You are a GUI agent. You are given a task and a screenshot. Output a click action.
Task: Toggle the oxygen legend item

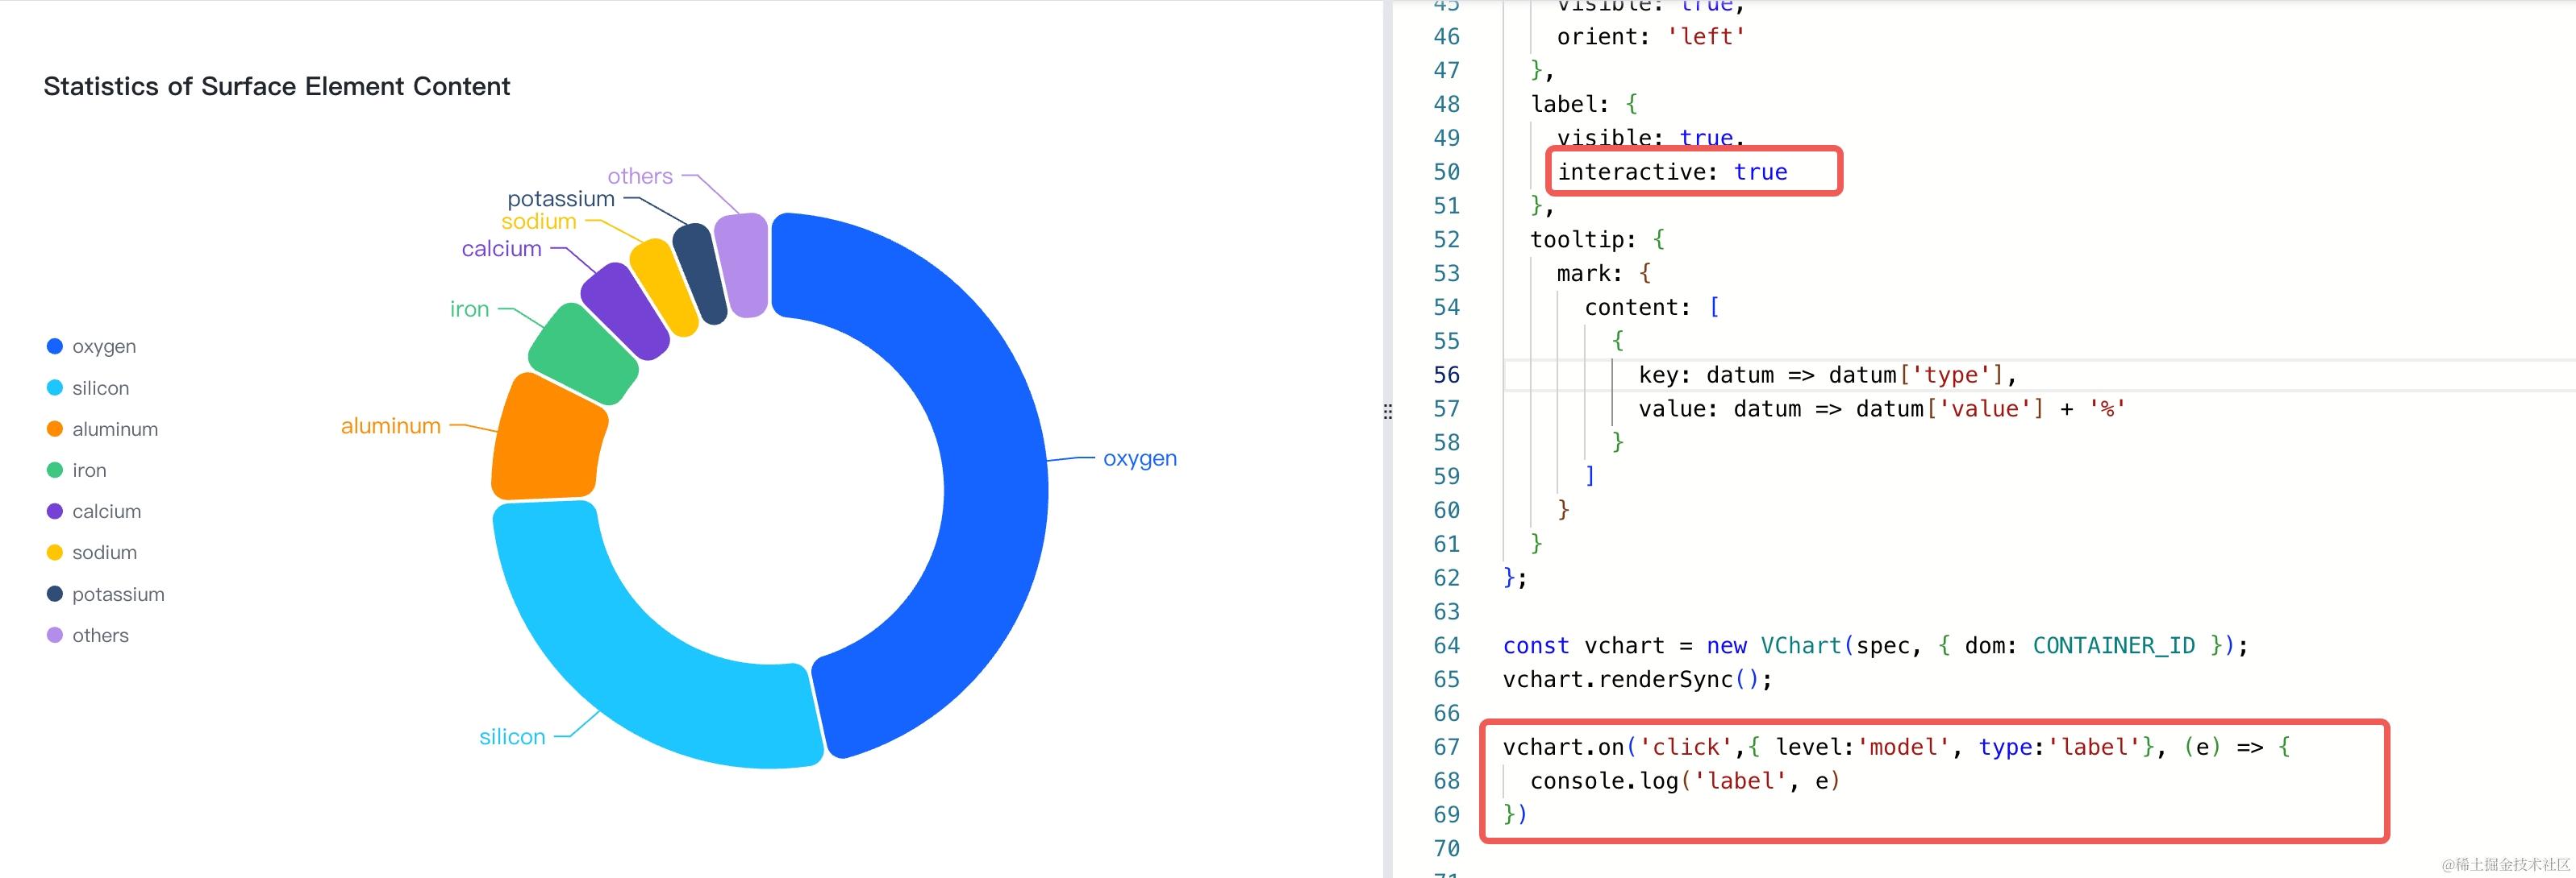point(103,346)
